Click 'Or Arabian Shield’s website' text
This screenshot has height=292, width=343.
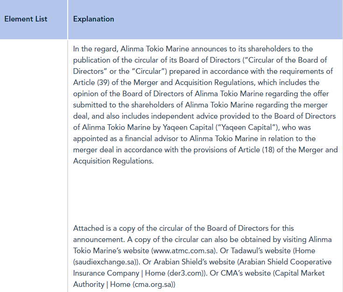[x=189, y=262]
